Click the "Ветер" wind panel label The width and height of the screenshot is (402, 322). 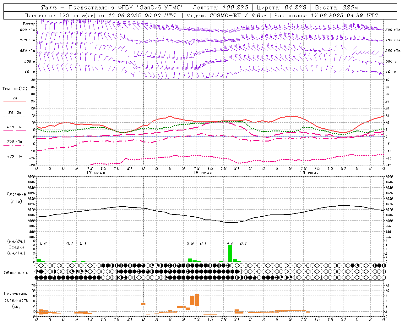(29, 24)
